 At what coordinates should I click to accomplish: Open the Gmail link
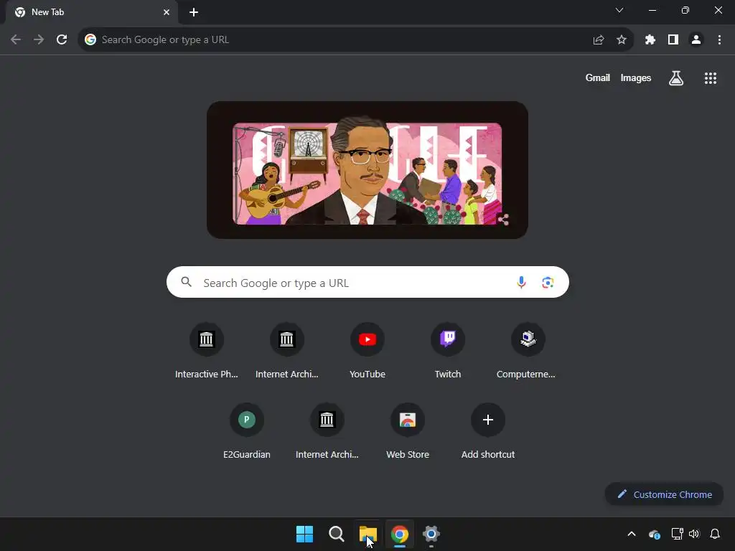(598, 77)
